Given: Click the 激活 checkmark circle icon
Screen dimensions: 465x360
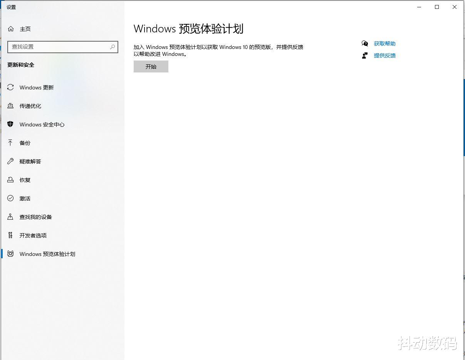Looking at the screenshot, I should click(10, 199).
